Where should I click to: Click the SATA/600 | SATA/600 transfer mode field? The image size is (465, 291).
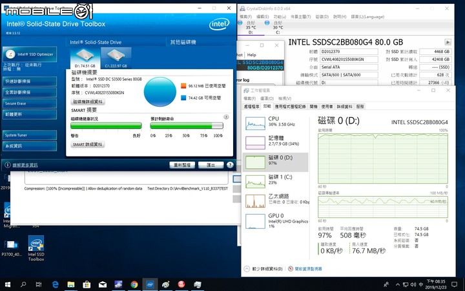coord(349,75)
